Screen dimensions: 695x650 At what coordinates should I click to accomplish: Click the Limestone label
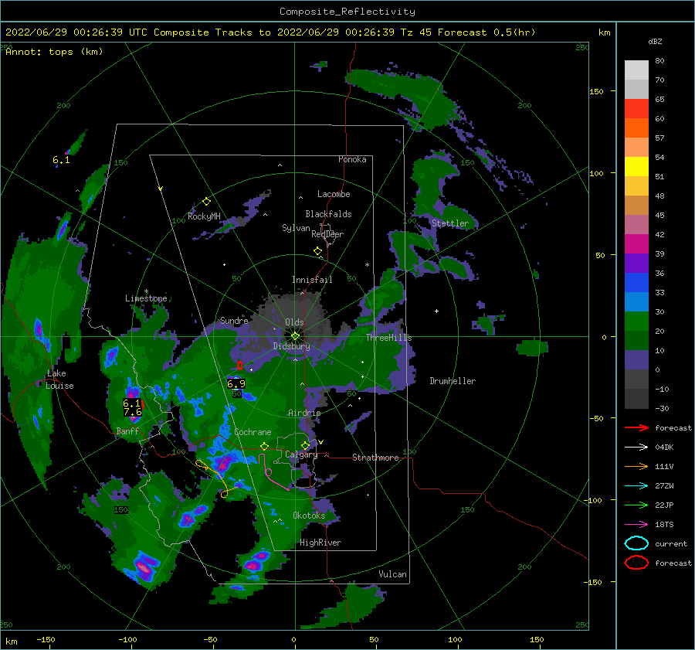[146, 298]
